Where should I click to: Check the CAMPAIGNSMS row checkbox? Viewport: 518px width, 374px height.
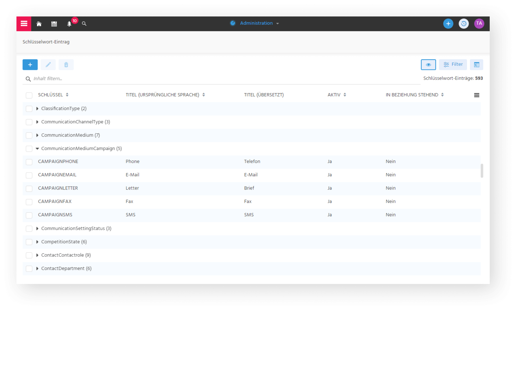(x=29, y=215)
